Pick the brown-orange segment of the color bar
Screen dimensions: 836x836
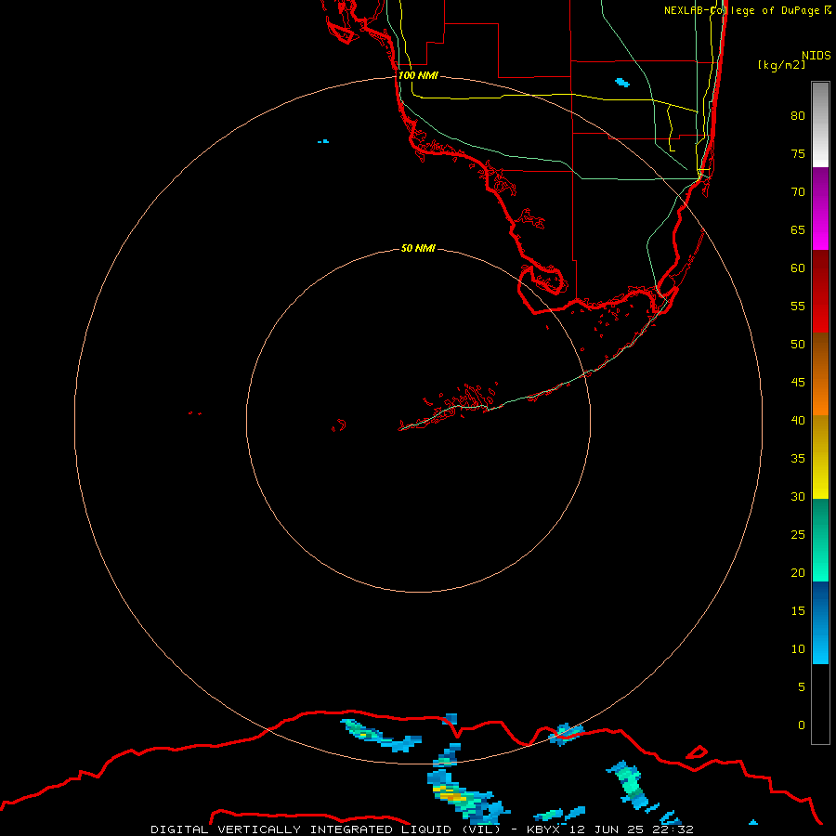point(820,373)
